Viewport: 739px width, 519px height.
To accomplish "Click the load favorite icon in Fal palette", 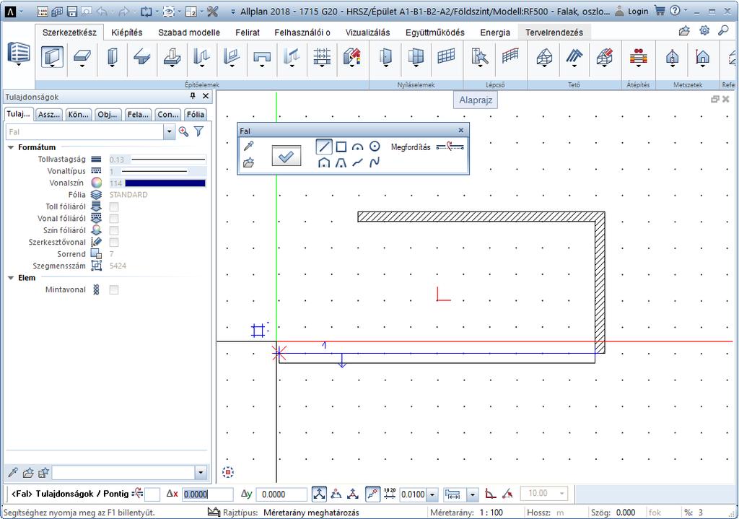I will 248,162.
